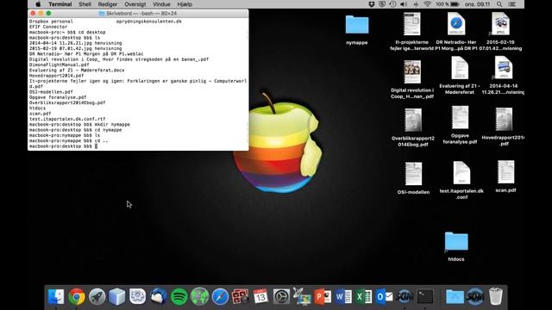Click the Wi-Fi status icon
Image resolution: width=552 pixels, height=310 pixels.
coord(427,4)
